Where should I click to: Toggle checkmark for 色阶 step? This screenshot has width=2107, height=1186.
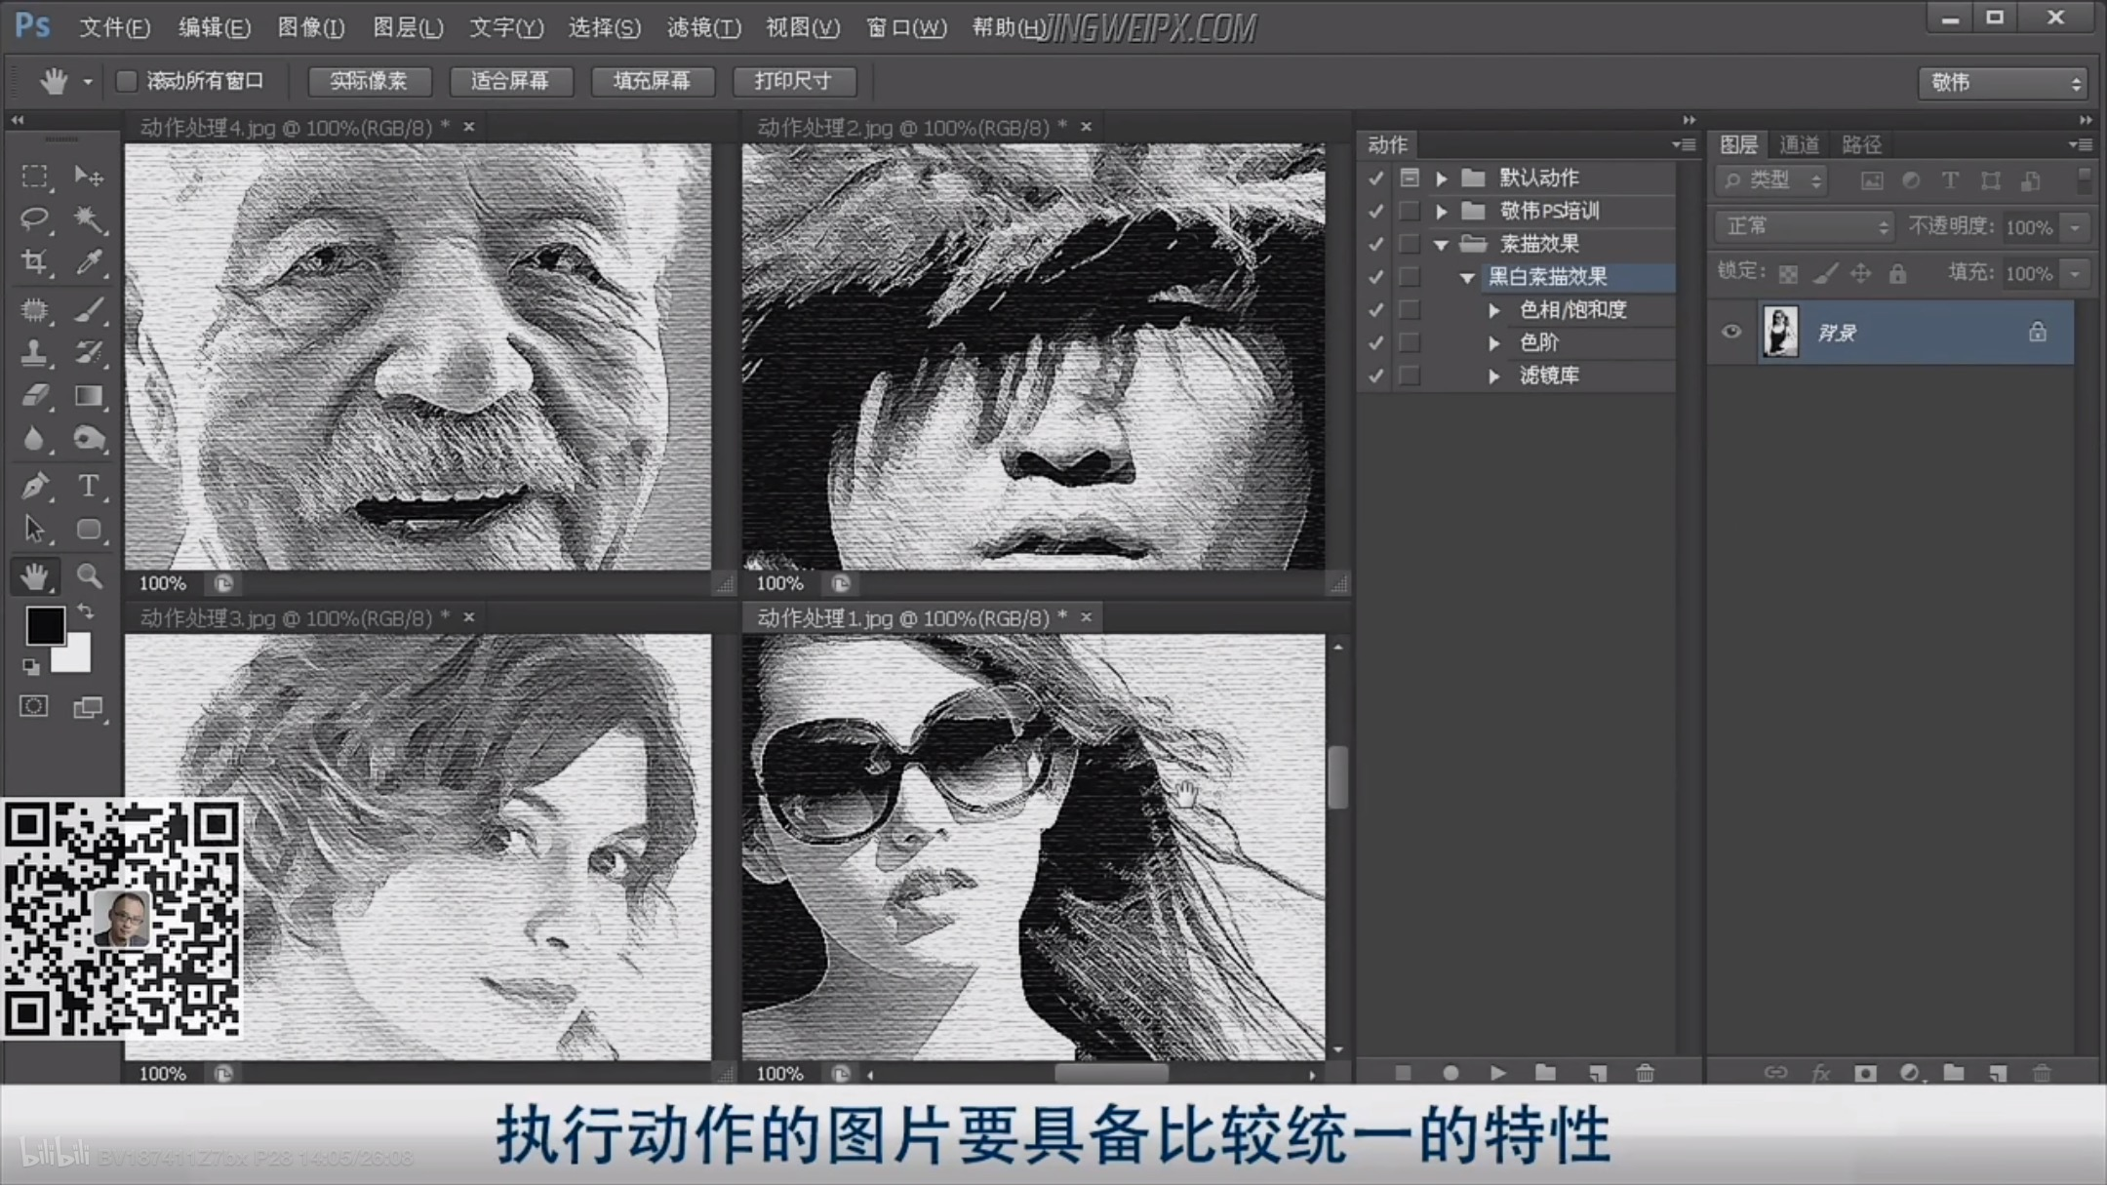pyautogui.click(x=1375, y=342)
